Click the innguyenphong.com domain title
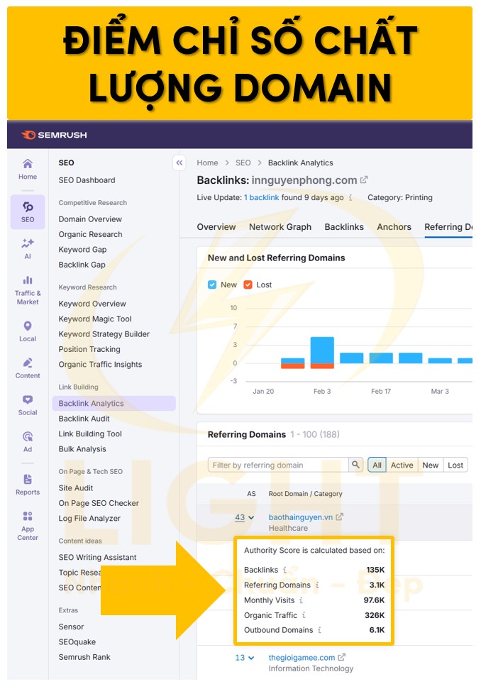 (x=304, y=180)
